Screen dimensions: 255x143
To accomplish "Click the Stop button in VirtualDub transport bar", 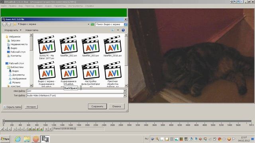I will pyautogui.click(x=2, y=129).
